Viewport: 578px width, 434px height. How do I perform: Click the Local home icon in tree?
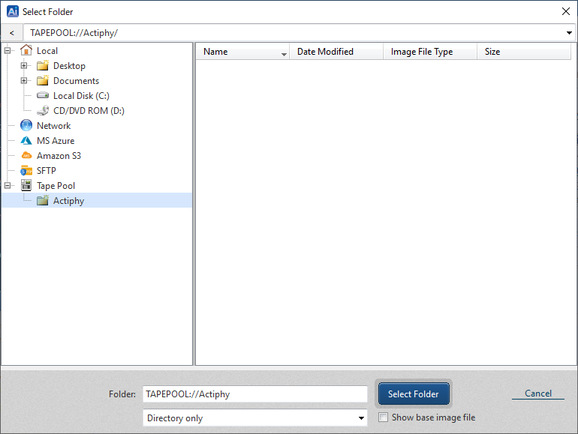26,51
